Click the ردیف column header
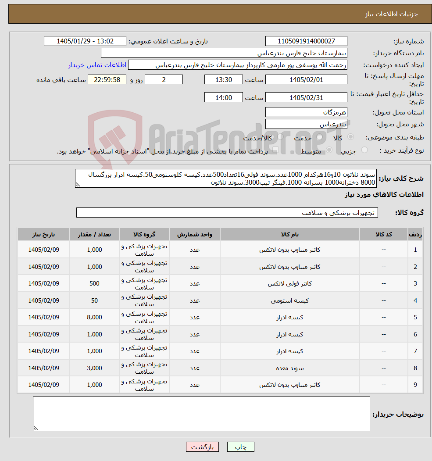The width and height of the screenshot is (432, 461). tap(415, 235)
